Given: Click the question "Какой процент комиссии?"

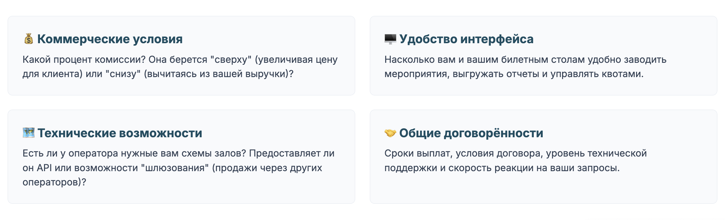Looking at the screenshot, I should point(84,59).
